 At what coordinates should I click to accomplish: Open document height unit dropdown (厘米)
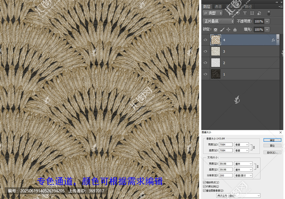coord(243,169)
